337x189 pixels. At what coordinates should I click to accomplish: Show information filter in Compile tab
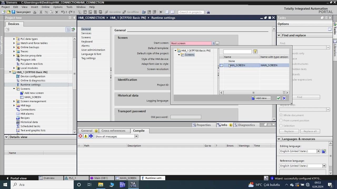coord(91,136)
